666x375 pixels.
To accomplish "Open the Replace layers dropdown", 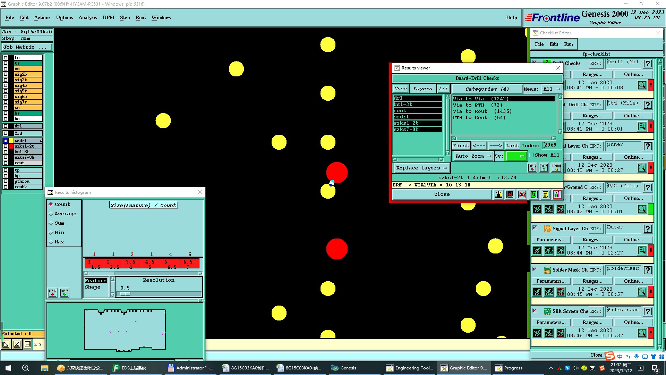I will coord(421,168).
